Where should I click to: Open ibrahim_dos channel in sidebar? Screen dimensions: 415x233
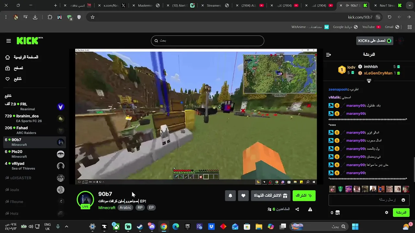[34, 118]
